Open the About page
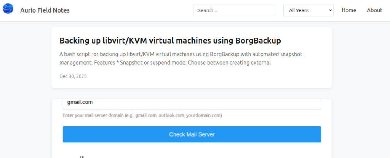390x158 pixels. (x=374, y=10)
